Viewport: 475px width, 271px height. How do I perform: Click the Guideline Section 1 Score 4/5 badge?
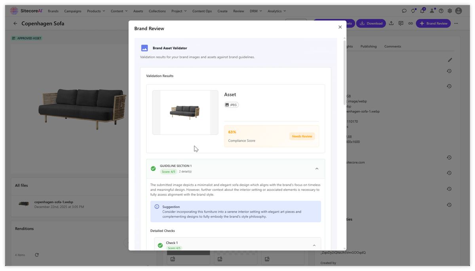coord(168,171)
